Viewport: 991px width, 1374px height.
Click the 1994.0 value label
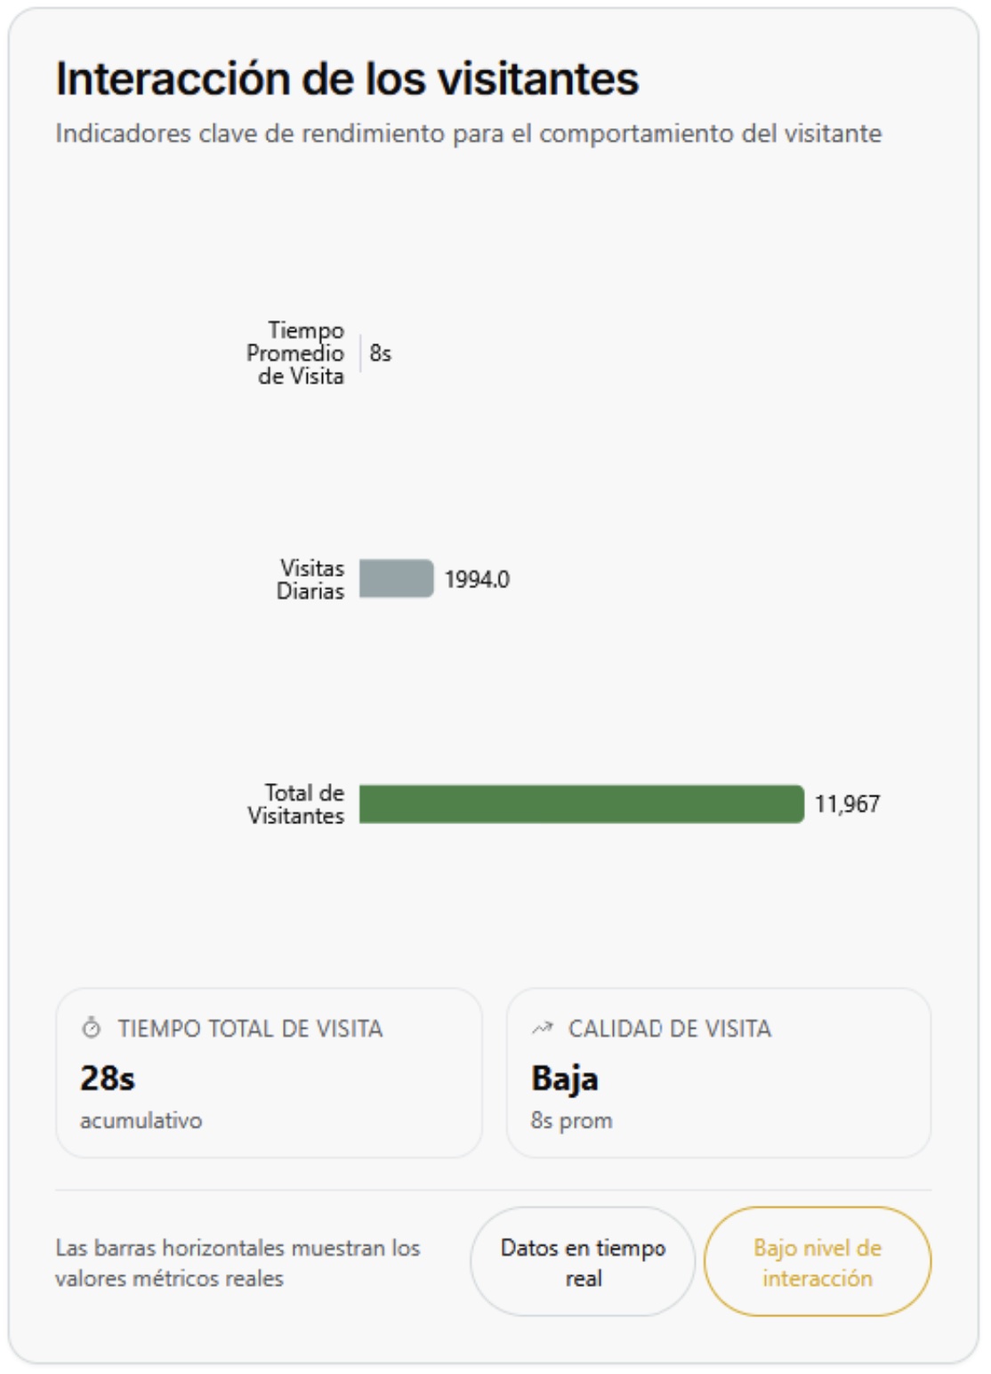477,579
